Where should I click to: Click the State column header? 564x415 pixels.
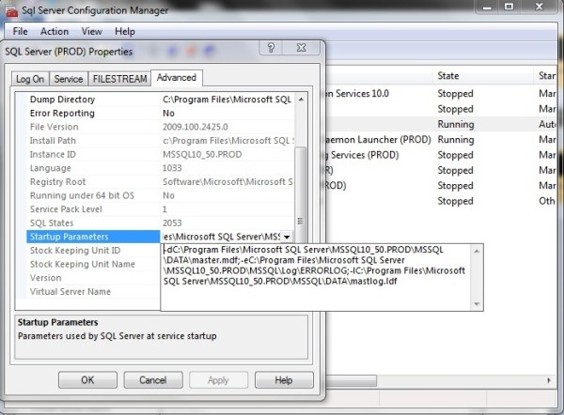(448, 75)
